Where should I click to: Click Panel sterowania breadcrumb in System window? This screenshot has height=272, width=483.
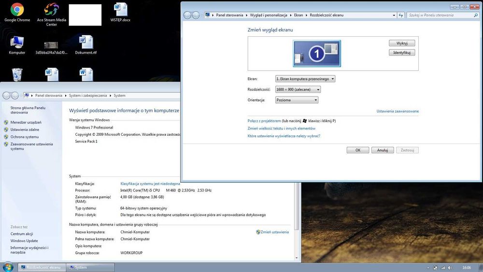(49, 96)
